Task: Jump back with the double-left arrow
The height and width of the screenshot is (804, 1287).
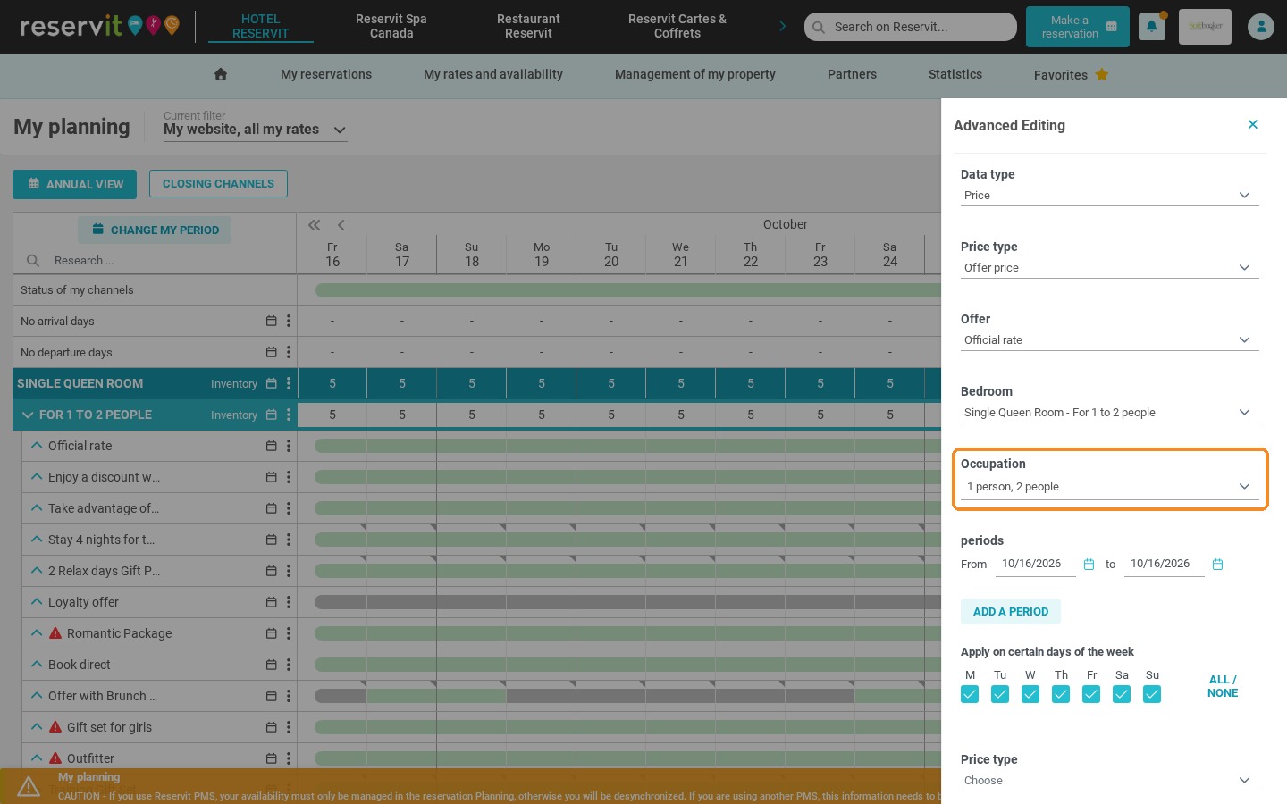Action: point(314,225)
